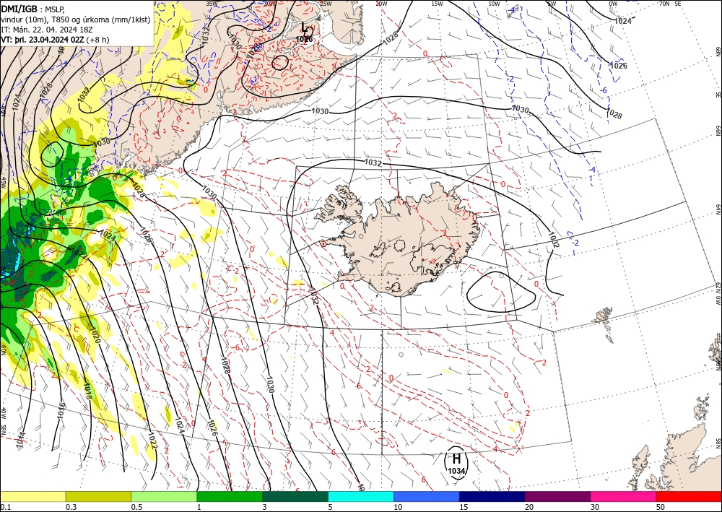The height and width of the screenshot is (512, 722).
Task: Click the legend value '0.1'
Action: click(x=4, y=507)
